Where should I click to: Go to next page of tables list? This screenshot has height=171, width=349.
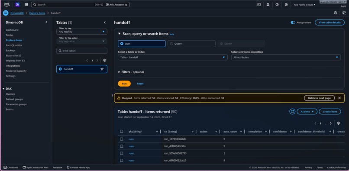97,60
